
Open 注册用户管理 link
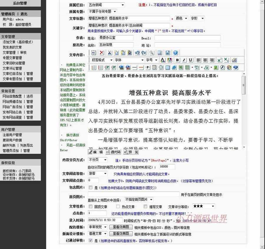point(12,135)
